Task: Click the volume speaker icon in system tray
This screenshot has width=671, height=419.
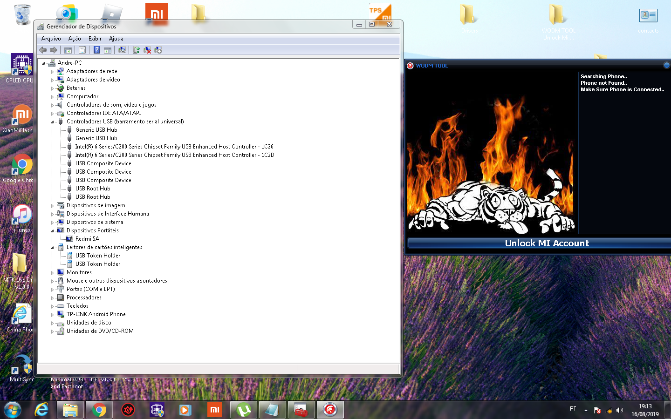Action: [x=620, y=410]
